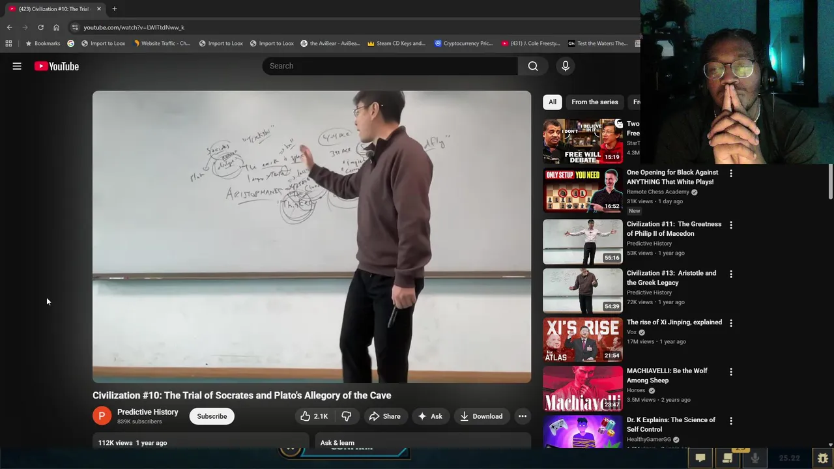Open the Bookmarks folder in bookmarks bar
The image size is (834, 469).
click(x=43, y=44)
